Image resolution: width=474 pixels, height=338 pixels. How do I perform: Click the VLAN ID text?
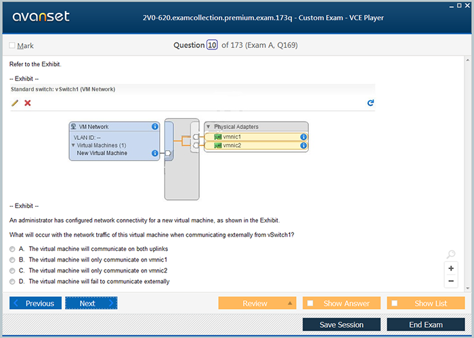click(x=87, y=137)
